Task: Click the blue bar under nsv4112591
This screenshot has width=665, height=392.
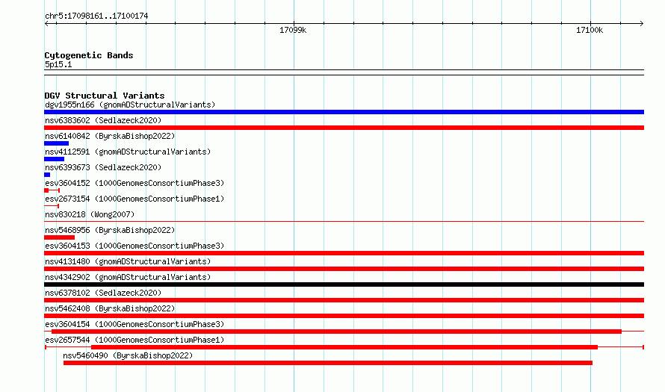Action: point(55,159)
